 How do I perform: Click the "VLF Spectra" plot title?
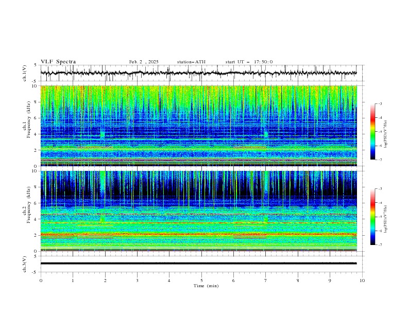coord(58,62)
